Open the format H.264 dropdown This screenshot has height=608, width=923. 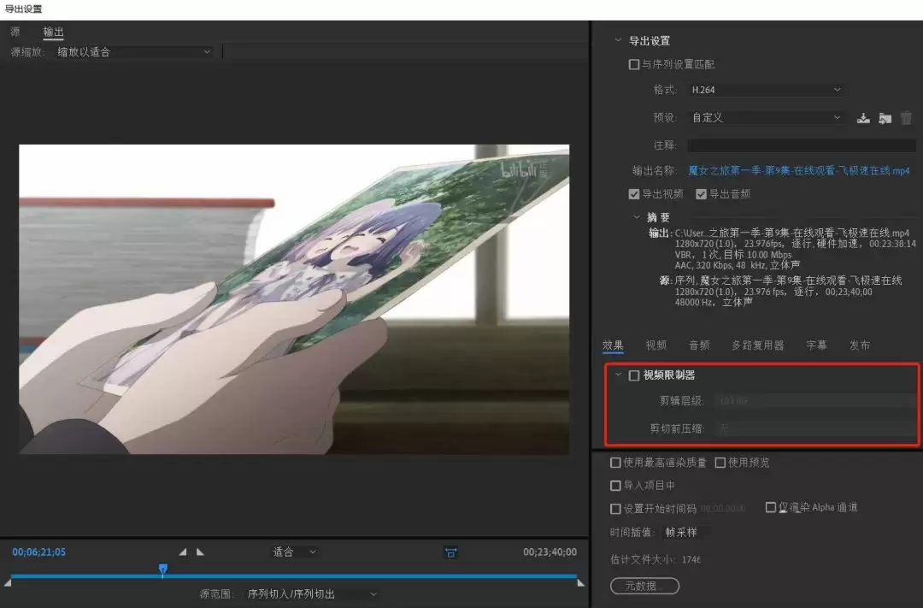click(x=766, y=90)
